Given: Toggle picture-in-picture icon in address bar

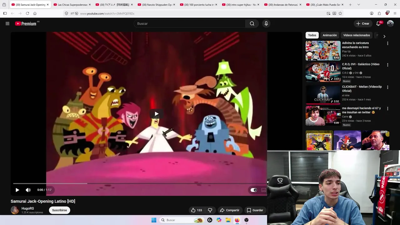Looking at the screenshot, I should [328, 13].
